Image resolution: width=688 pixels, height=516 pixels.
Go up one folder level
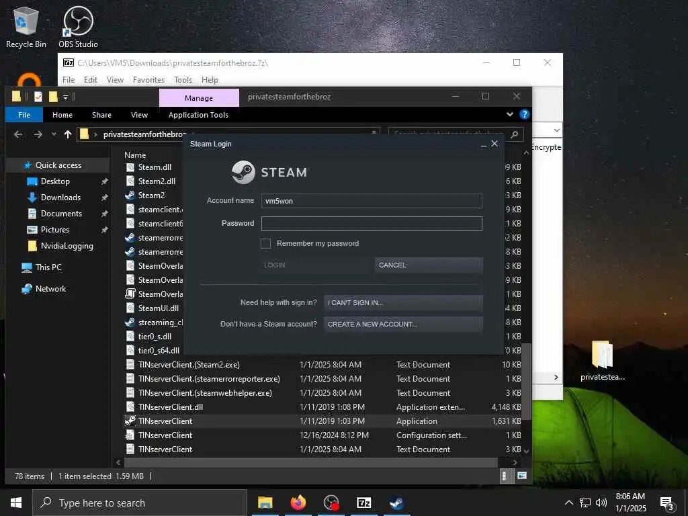tap(68, 134)
